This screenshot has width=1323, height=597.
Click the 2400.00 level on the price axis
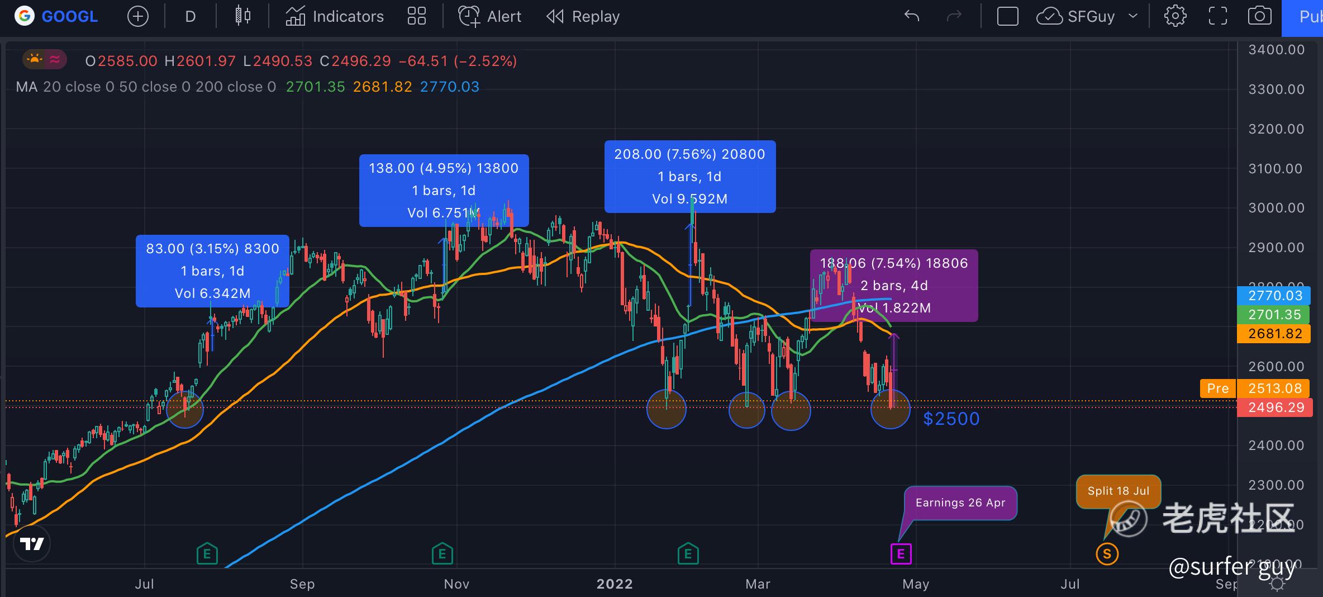tap(1277, 446)
